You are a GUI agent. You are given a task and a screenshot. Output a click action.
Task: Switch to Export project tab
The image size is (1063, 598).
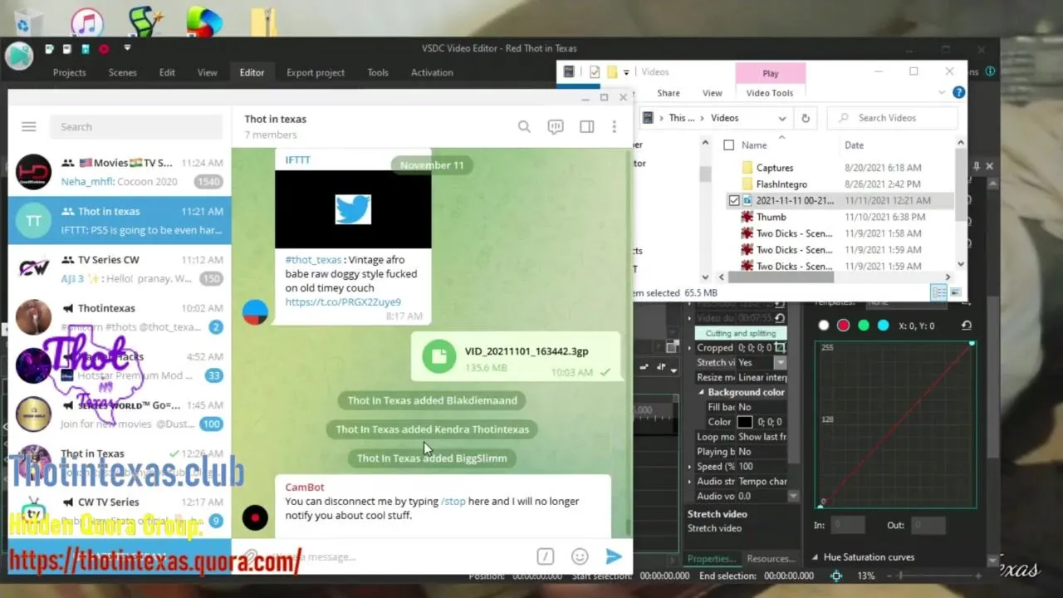316,72
